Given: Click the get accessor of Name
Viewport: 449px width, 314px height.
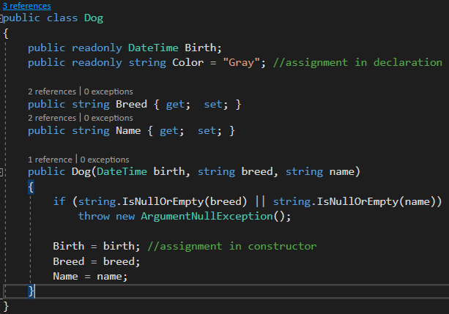Looking at the screenshot, I should (168, 131).
